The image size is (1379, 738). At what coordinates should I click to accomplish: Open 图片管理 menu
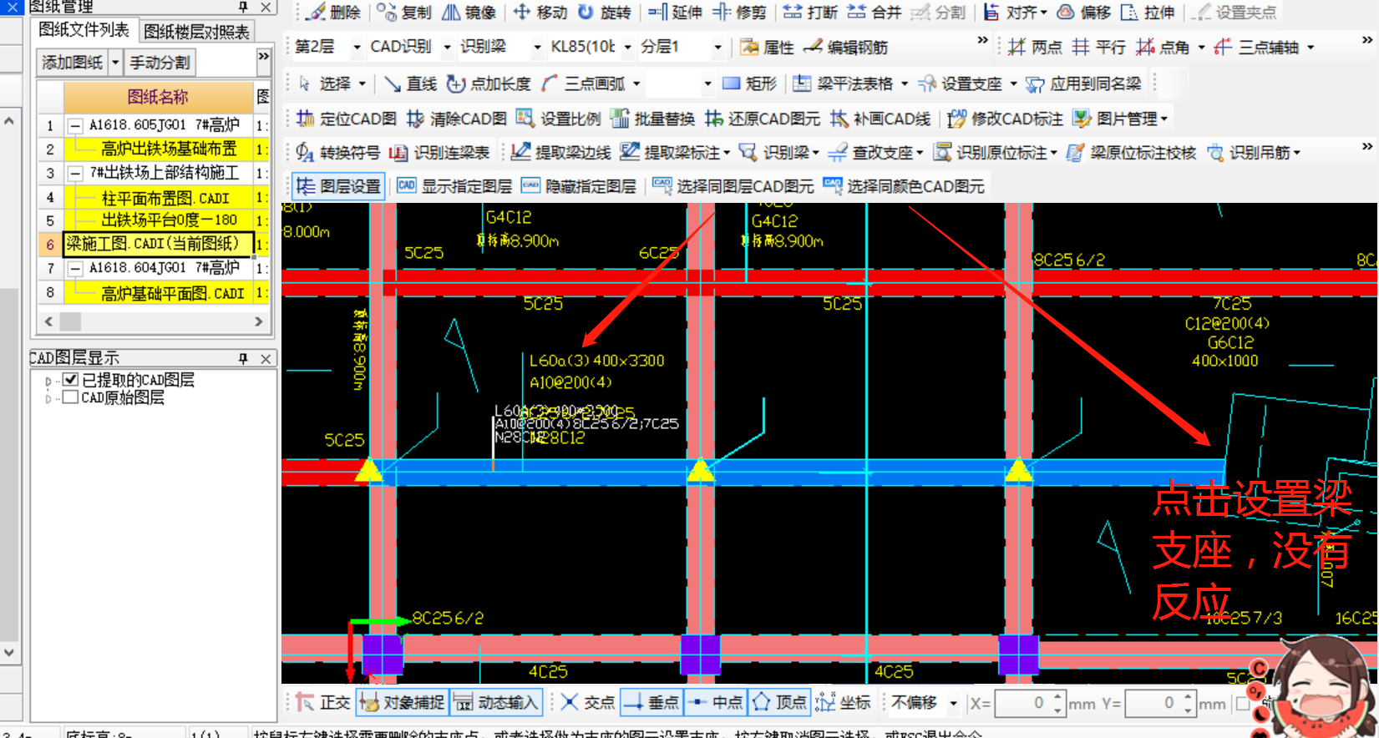[1120, 119]
